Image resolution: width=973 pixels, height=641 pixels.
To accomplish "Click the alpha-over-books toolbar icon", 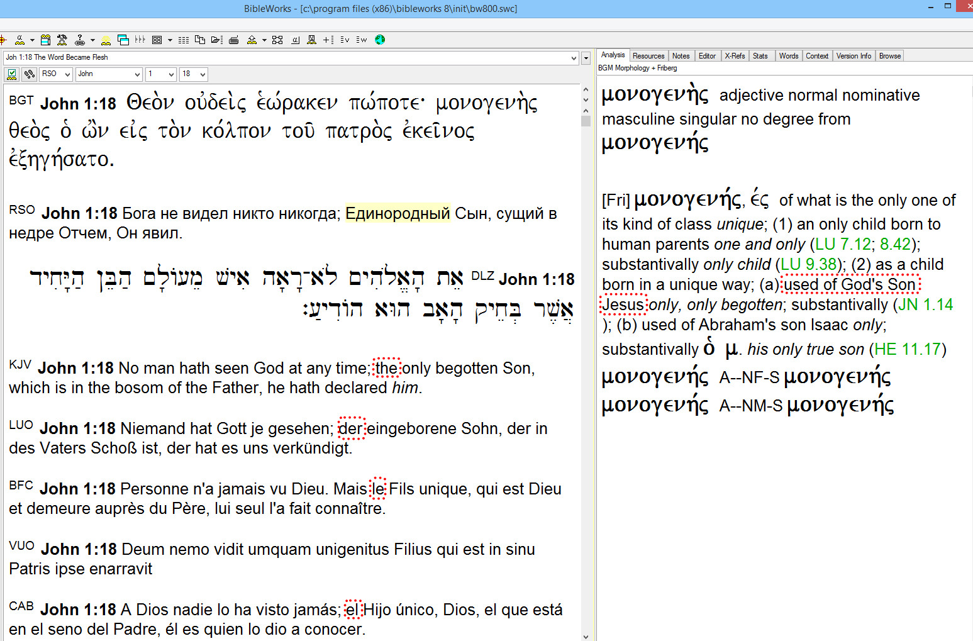I will (19, 40).
